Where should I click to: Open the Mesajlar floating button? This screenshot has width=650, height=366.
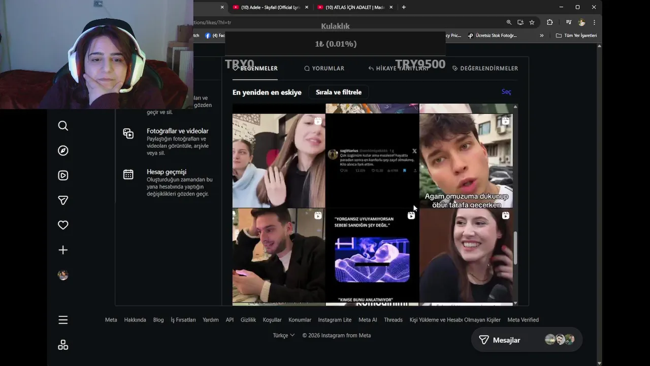point(527,340)
